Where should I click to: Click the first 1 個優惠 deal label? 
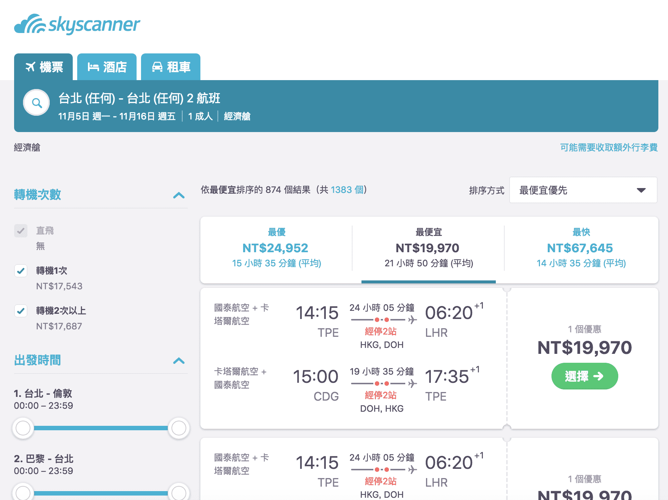click(x=584, y=329)
